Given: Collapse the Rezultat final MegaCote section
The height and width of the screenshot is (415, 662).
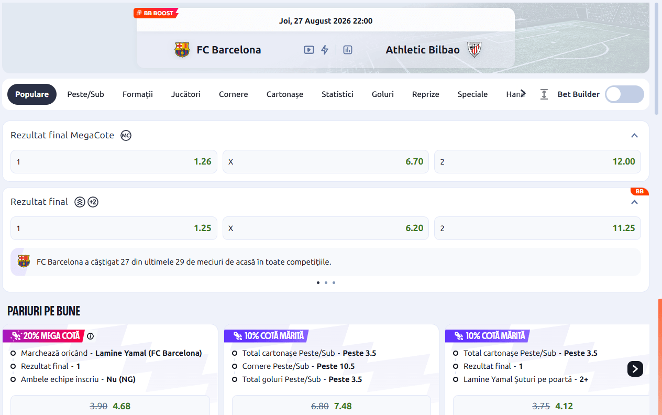Looking at the screenshot, I should [x=634, y=136].
